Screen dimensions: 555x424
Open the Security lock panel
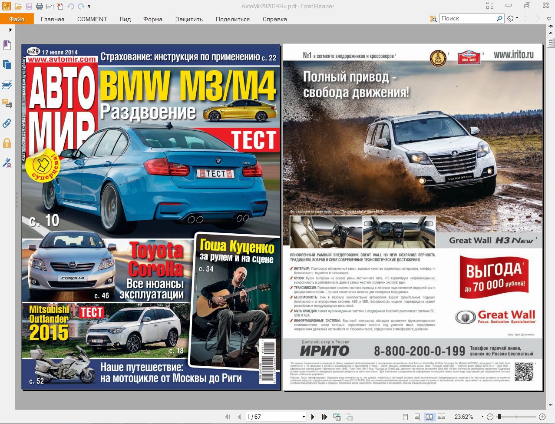(7, 142)
